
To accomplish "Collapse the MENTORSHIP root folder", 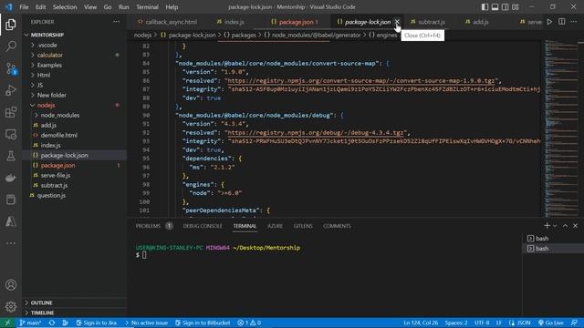I will pos(75,35).
